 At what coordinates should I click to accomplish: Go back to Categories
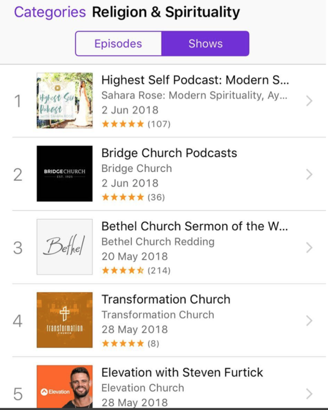50,12
